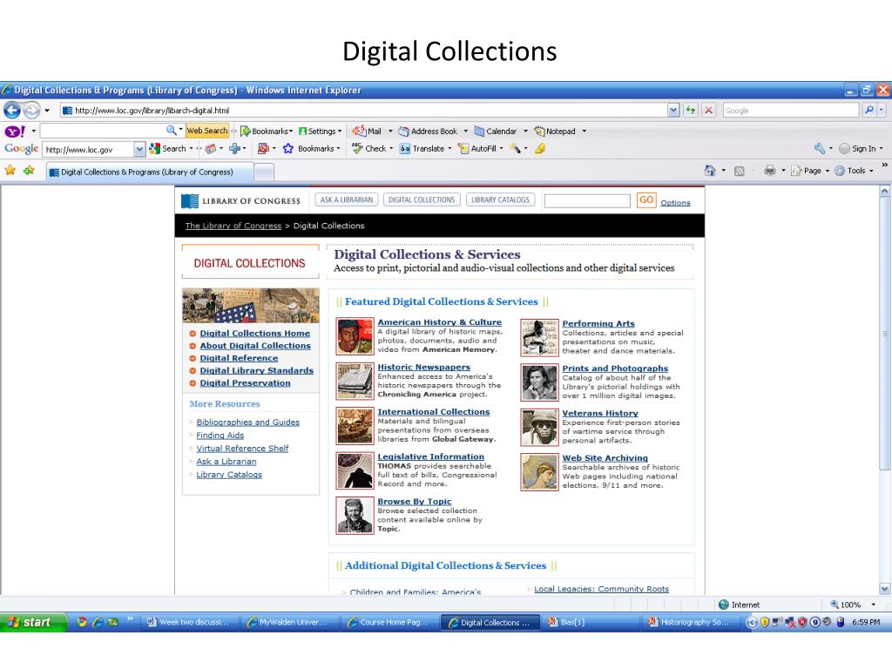Open the Digital Preservation sidebar link
This screenshot has height=669, width=892.
pos(245,383)
